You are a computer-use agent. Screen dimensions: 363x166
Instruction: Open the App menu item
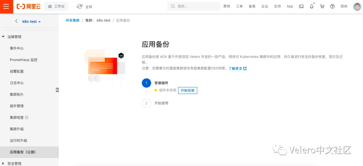pyautogui.click(x=290, y=6)
